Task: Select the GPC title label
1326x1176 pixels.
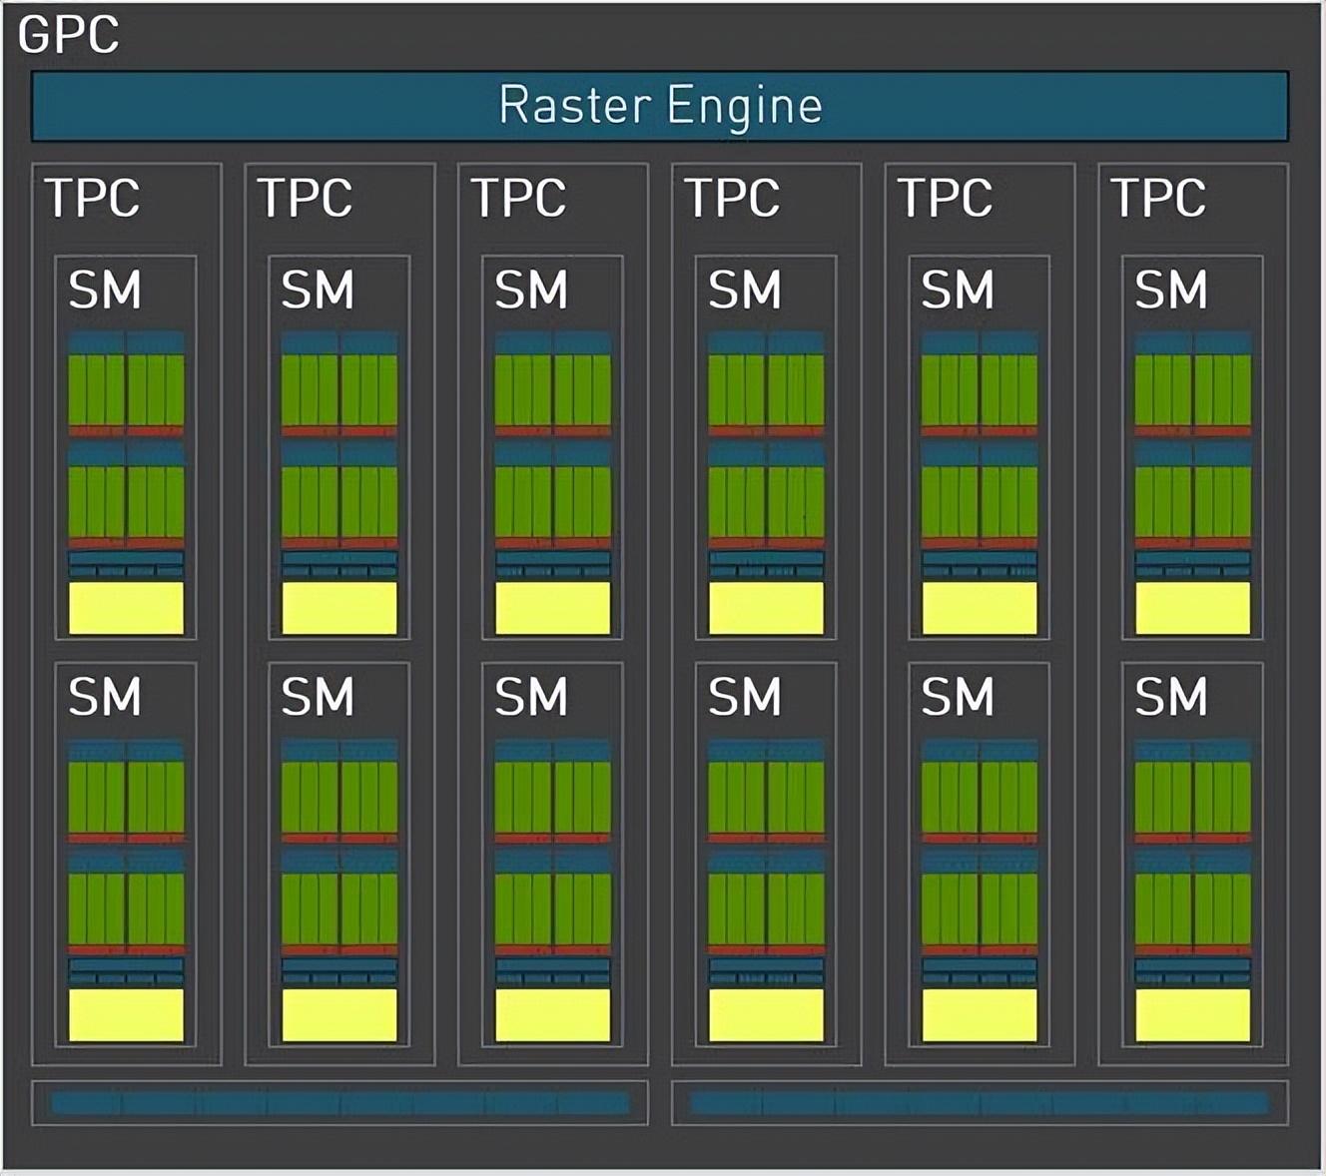Action: (69, 35)
